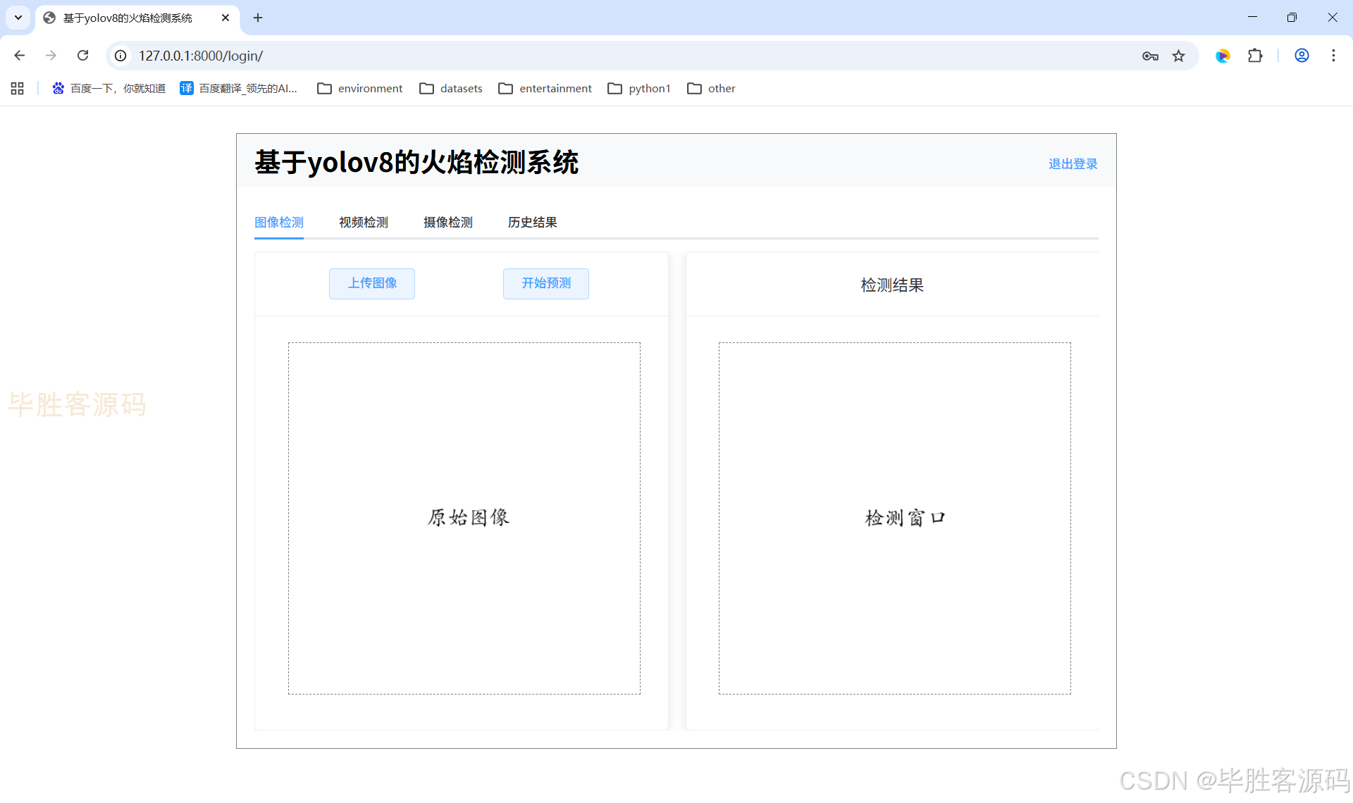Switch to the 历史结果 tab

tap(532, 223)
